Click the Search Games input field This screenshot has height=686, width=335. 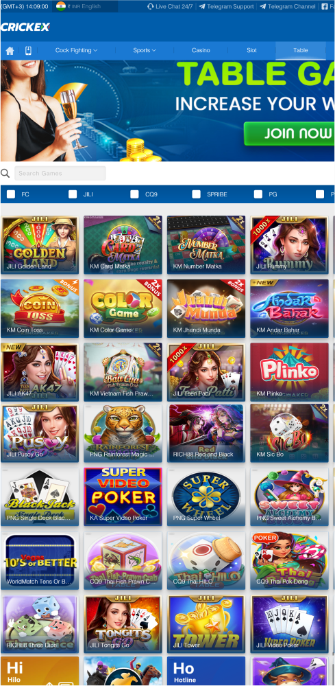click(60, 173)
